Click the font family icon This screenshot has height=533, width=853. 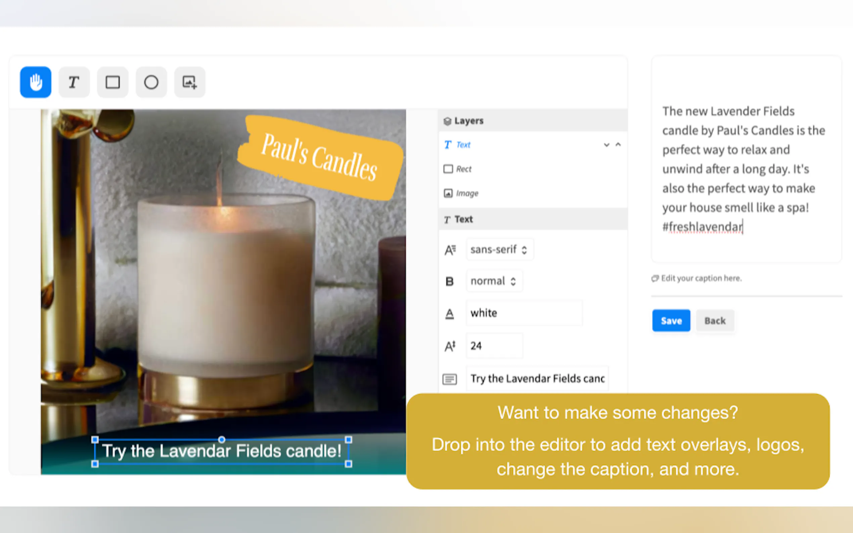[450, 250]
